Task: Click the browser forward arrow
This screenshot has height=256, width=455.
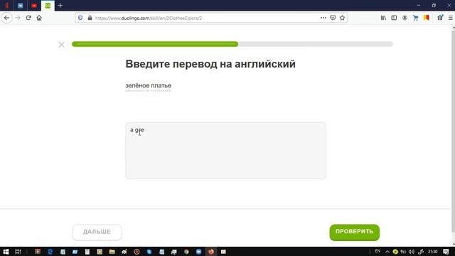Action: [x=18, y=18]
